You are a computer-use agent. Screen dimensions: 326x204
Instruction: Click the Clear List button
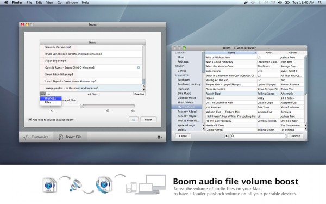(139, 94)
